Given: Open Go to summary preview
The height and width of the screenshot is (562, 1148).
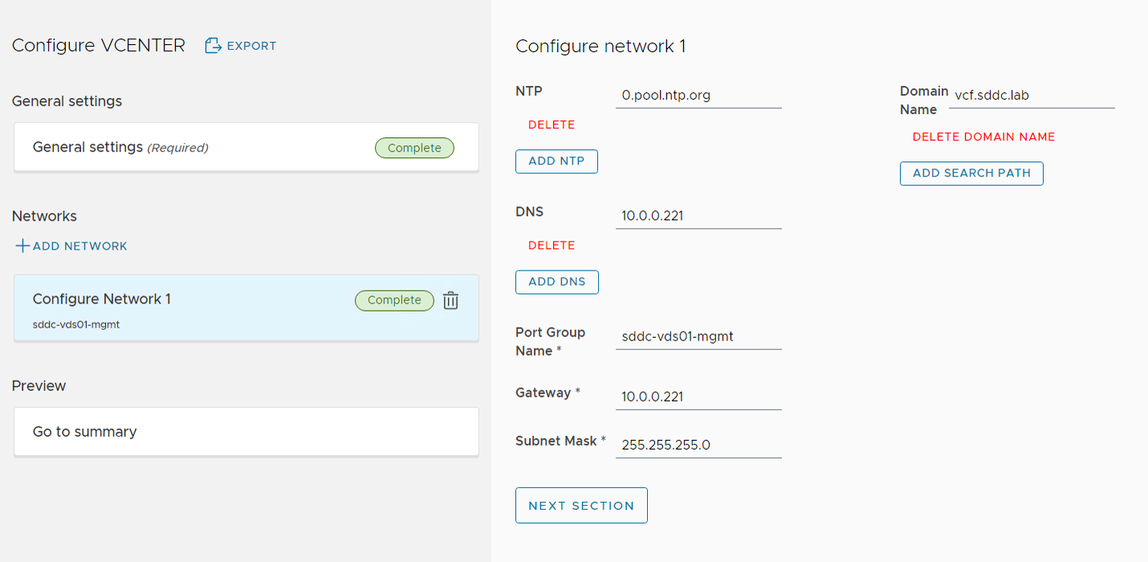Looking at the screenshot, I should pos(246,432).
